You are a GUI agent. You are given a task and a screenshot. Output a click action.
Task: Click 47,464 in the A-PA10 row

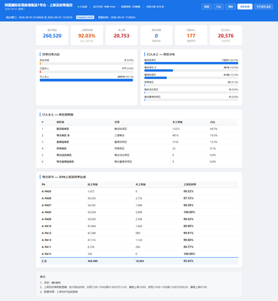point(91,226)
